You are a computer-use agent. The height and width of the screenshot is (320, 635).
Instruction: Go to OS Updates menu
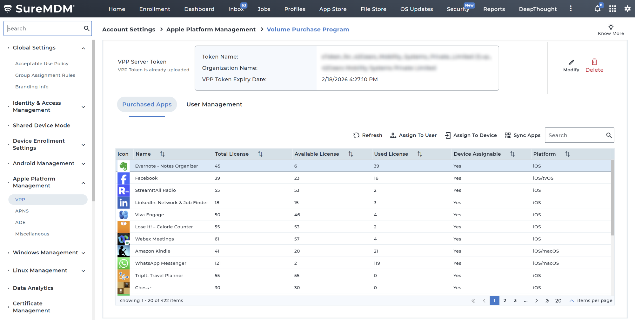click(417, 9)
